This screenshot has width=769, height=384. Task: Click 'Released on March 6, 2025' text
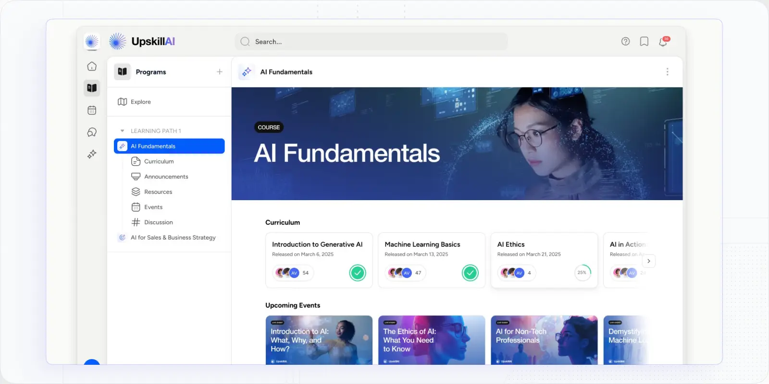pos(303,254)
